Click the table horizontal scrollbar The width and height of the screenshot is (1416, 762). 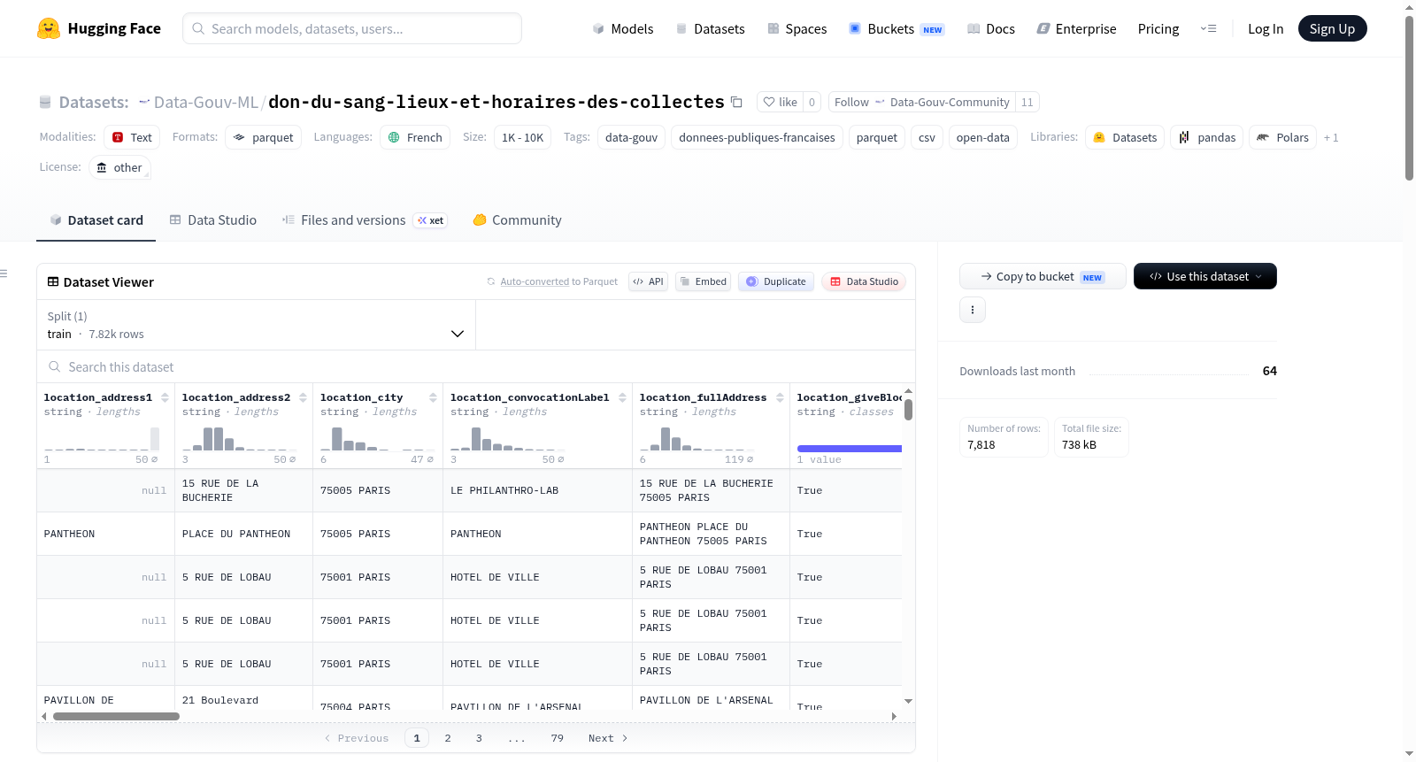point(116,716)
